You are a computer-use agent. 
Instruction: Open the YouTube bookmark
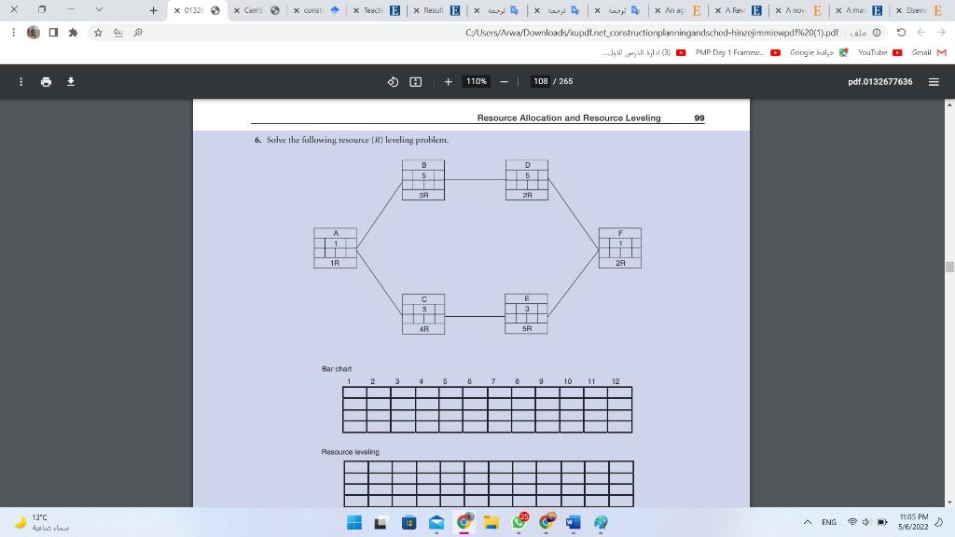[x=879, y=52]
